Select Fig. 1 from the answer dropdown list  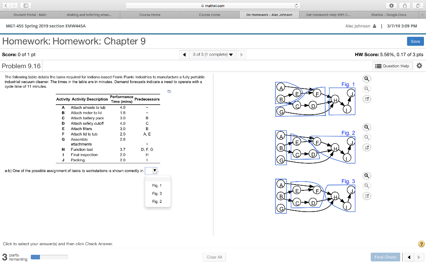[x=157, y=185]
